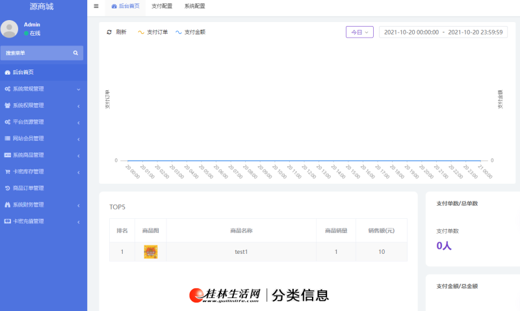Screen dimensions: 520x311
Task: Click the hamburger menu collapse icon
Action: click(96, 6)
